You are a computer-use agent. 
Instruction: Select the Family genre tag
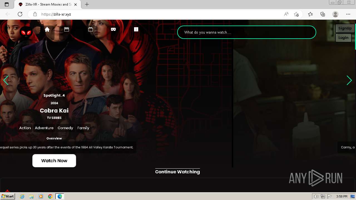click(83, 128)
